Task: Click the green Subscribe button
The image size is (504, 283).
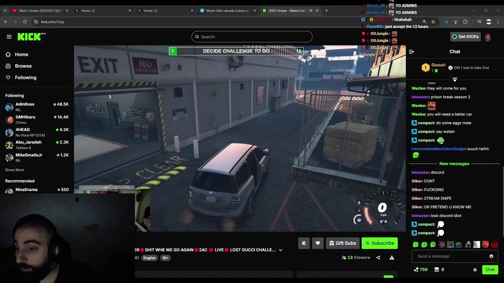Action: click(380, 243)
